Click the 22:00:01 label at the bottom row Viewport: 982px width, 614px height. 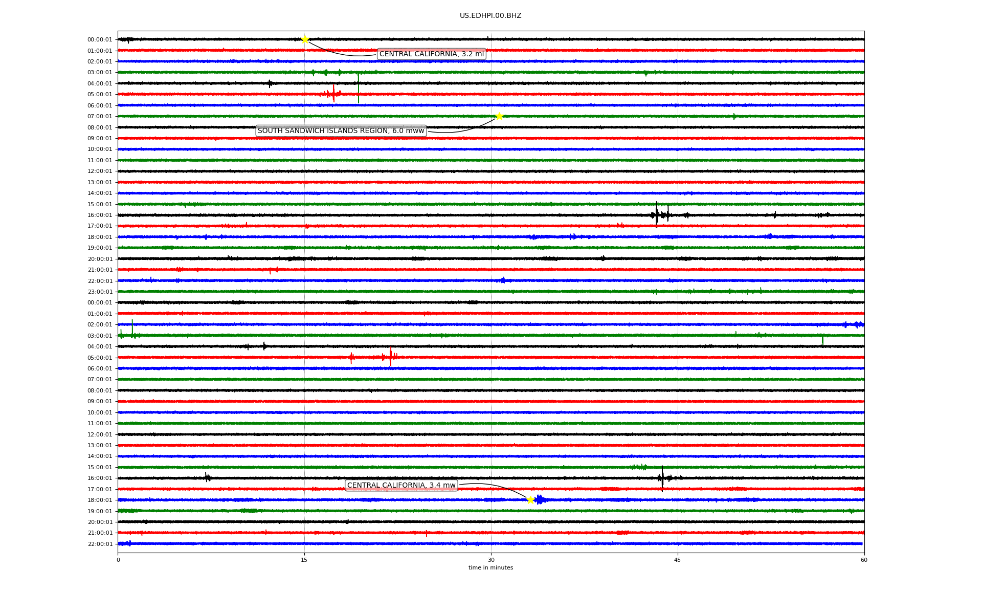(x=100, y=544)
